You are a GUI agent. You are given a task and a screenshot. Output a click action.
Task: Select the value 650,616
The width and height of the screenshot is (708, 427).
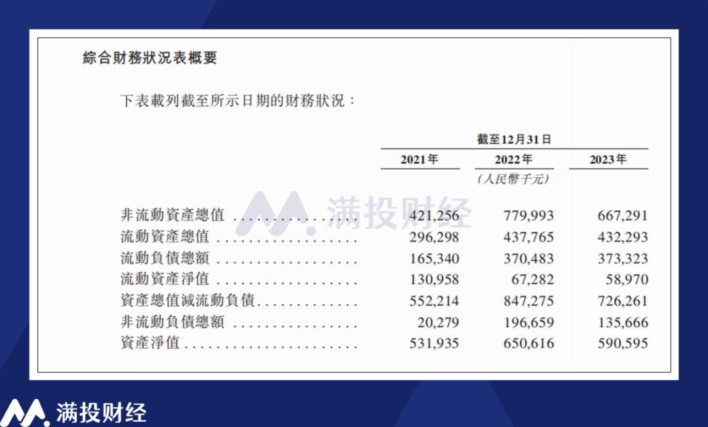coord(528,344)
